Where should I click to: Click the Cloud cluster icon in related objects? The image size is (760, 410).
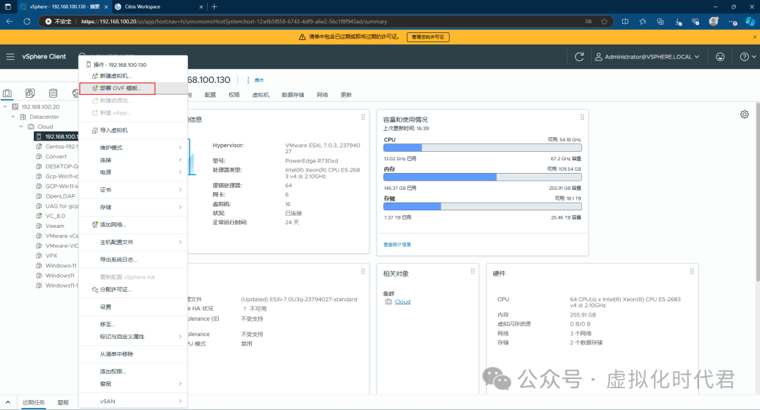[388, 302]
